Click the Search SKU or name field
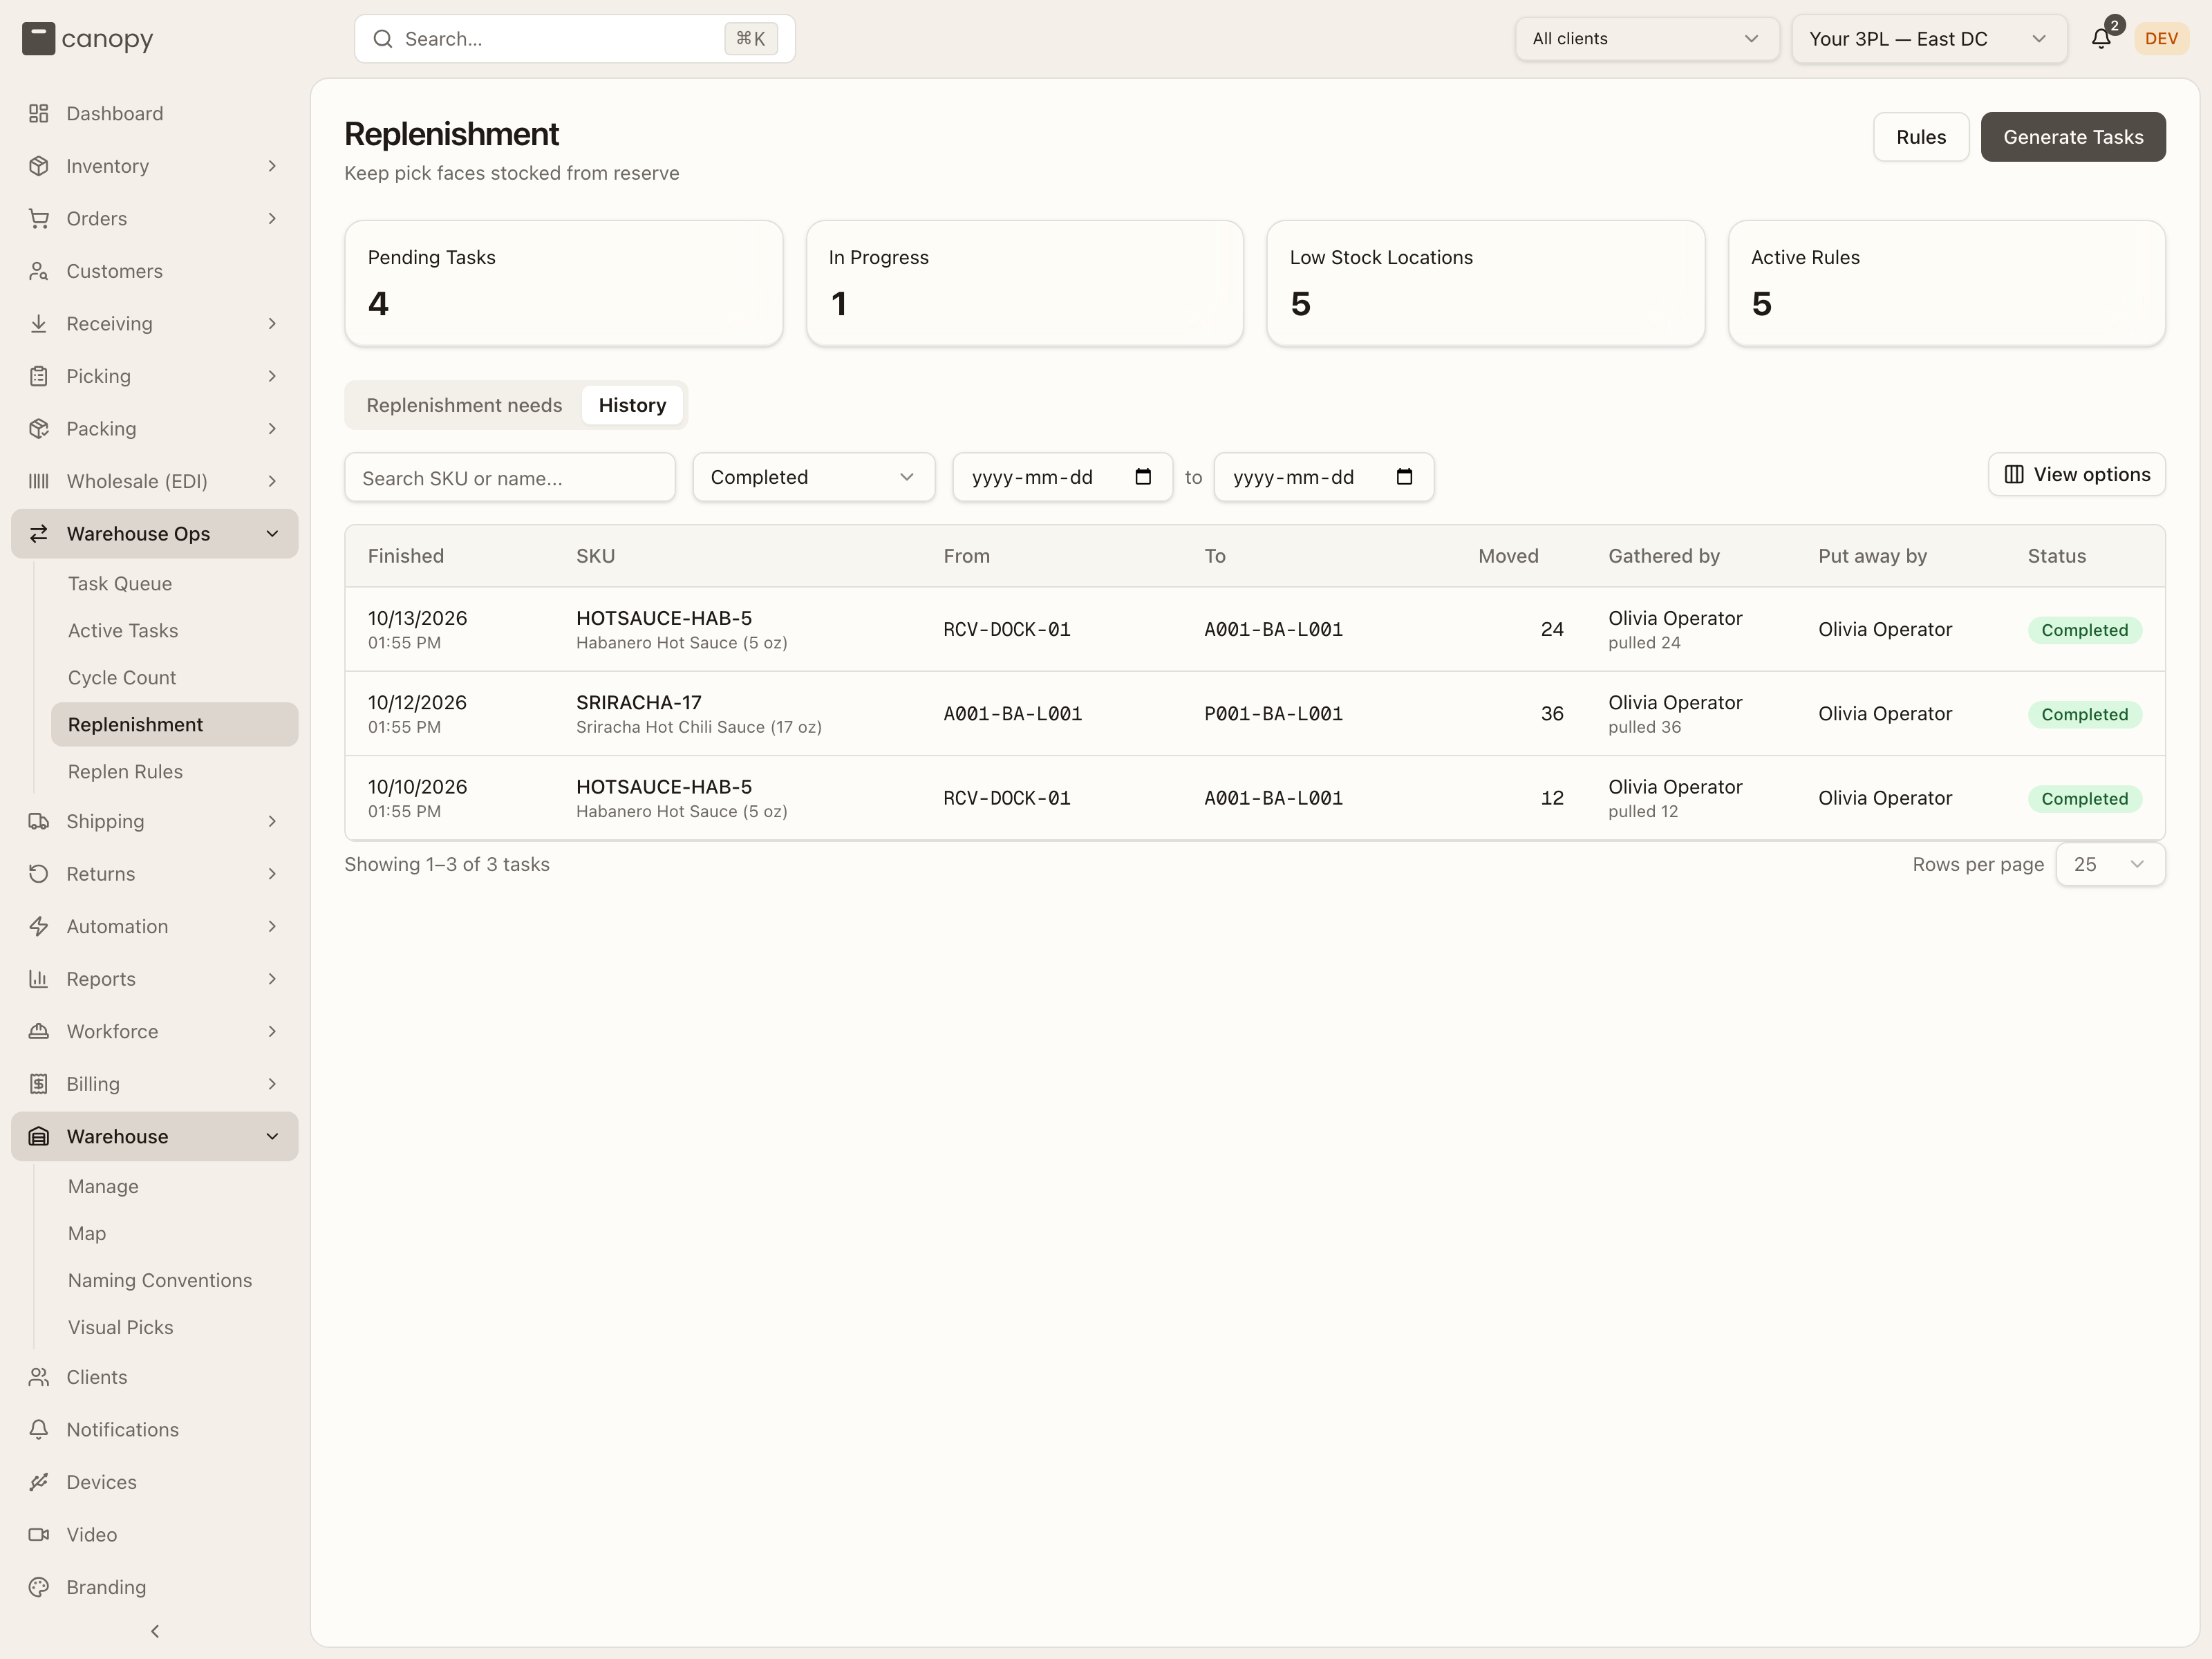The height and width of the screenshot is (1659, 2212). pos(510,478)
